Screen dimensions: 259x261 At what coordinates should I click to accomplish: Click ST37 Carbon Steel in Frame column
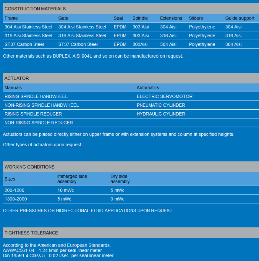click(x=24, y=44)
